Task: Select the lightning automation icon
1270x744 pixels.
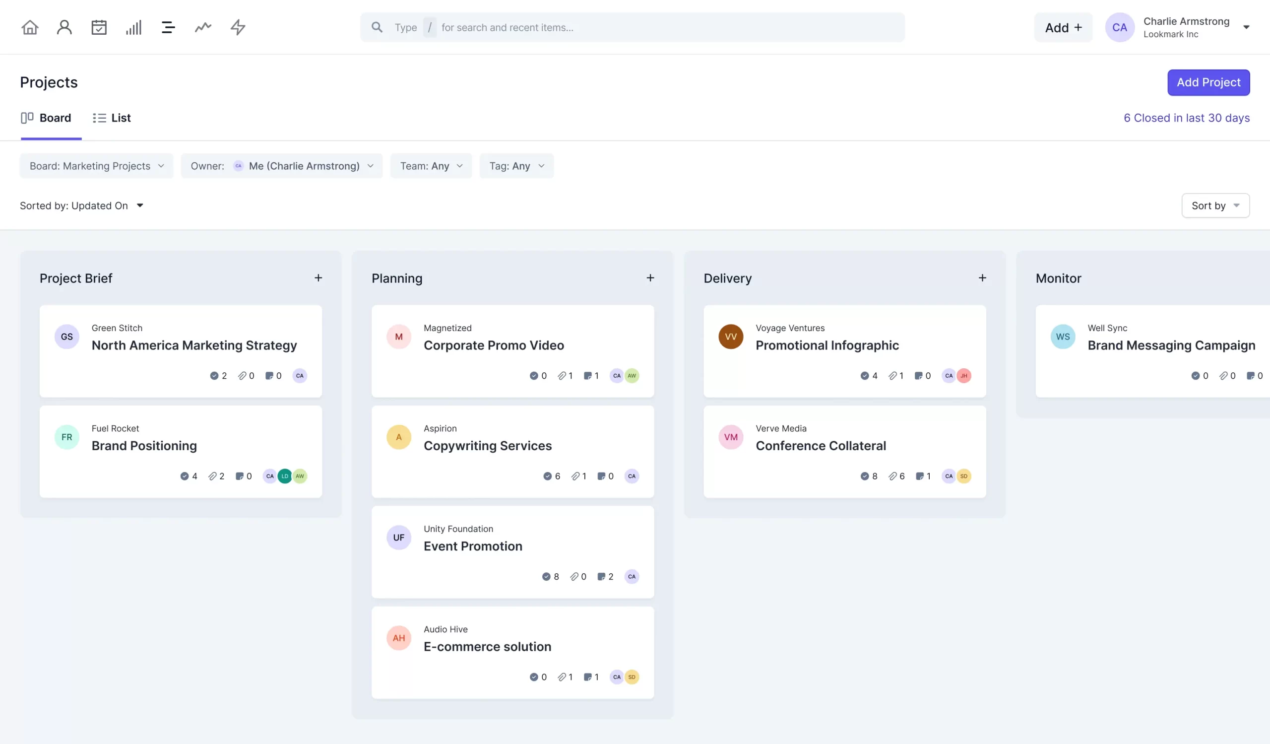Action: point(236,27)
